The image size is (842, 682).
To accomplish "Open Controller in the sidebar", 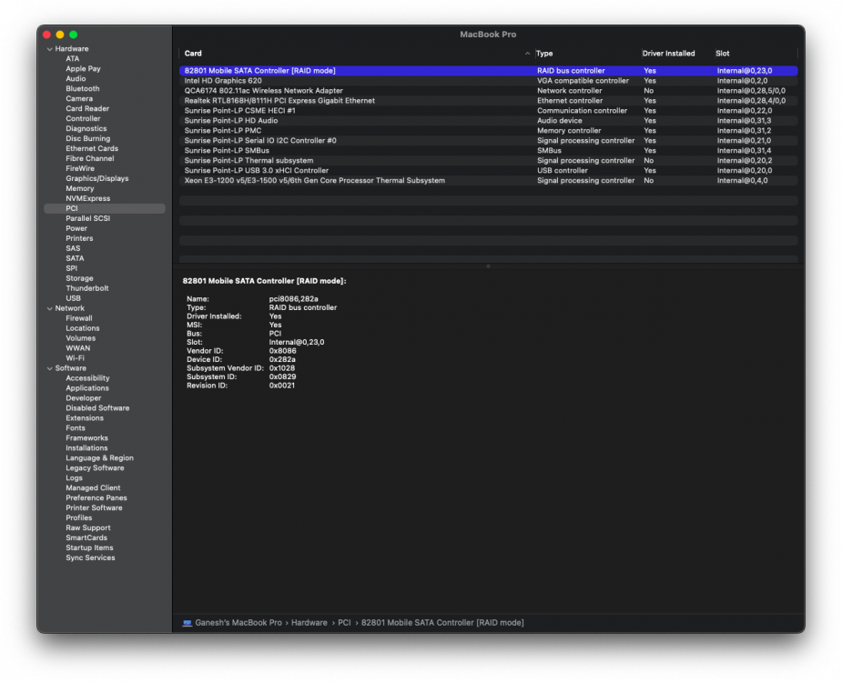I will pos(83,118).
